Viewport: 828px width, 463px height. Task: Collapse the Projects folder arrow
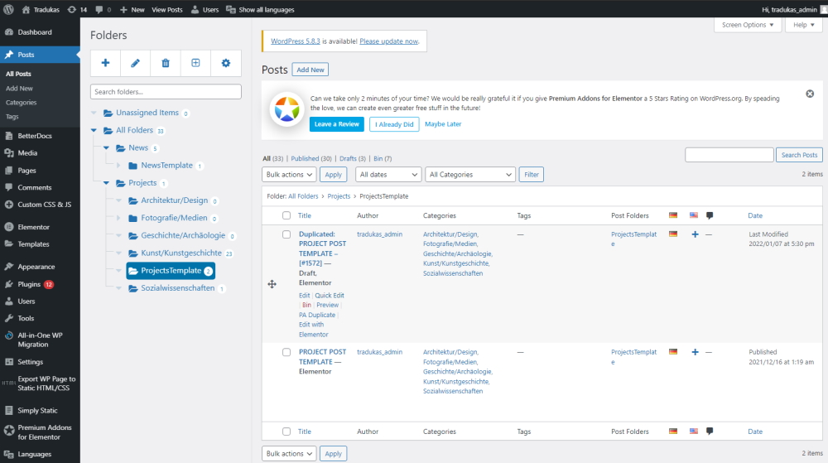[x=106, y=183]
